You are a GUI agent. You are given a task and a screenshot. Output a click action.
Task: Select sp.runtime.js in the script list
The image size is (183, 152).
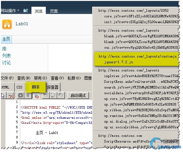pyautogui.click(x=142, y=116)
